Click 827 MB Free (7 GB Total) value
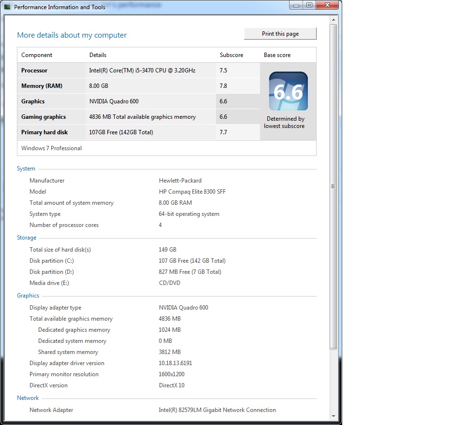464x425 pixels. (x=190, y=272)
